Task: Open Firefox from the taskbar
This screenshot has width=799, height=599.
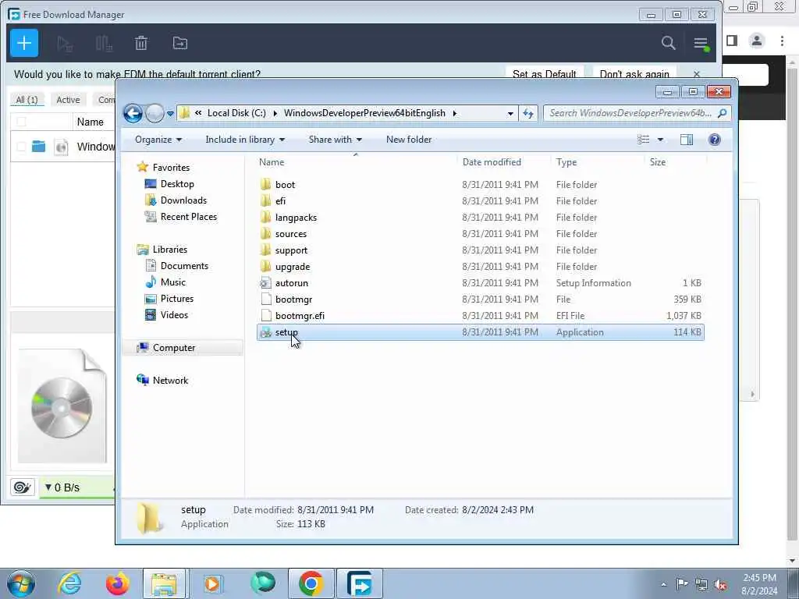Action: tap(117, 583)
